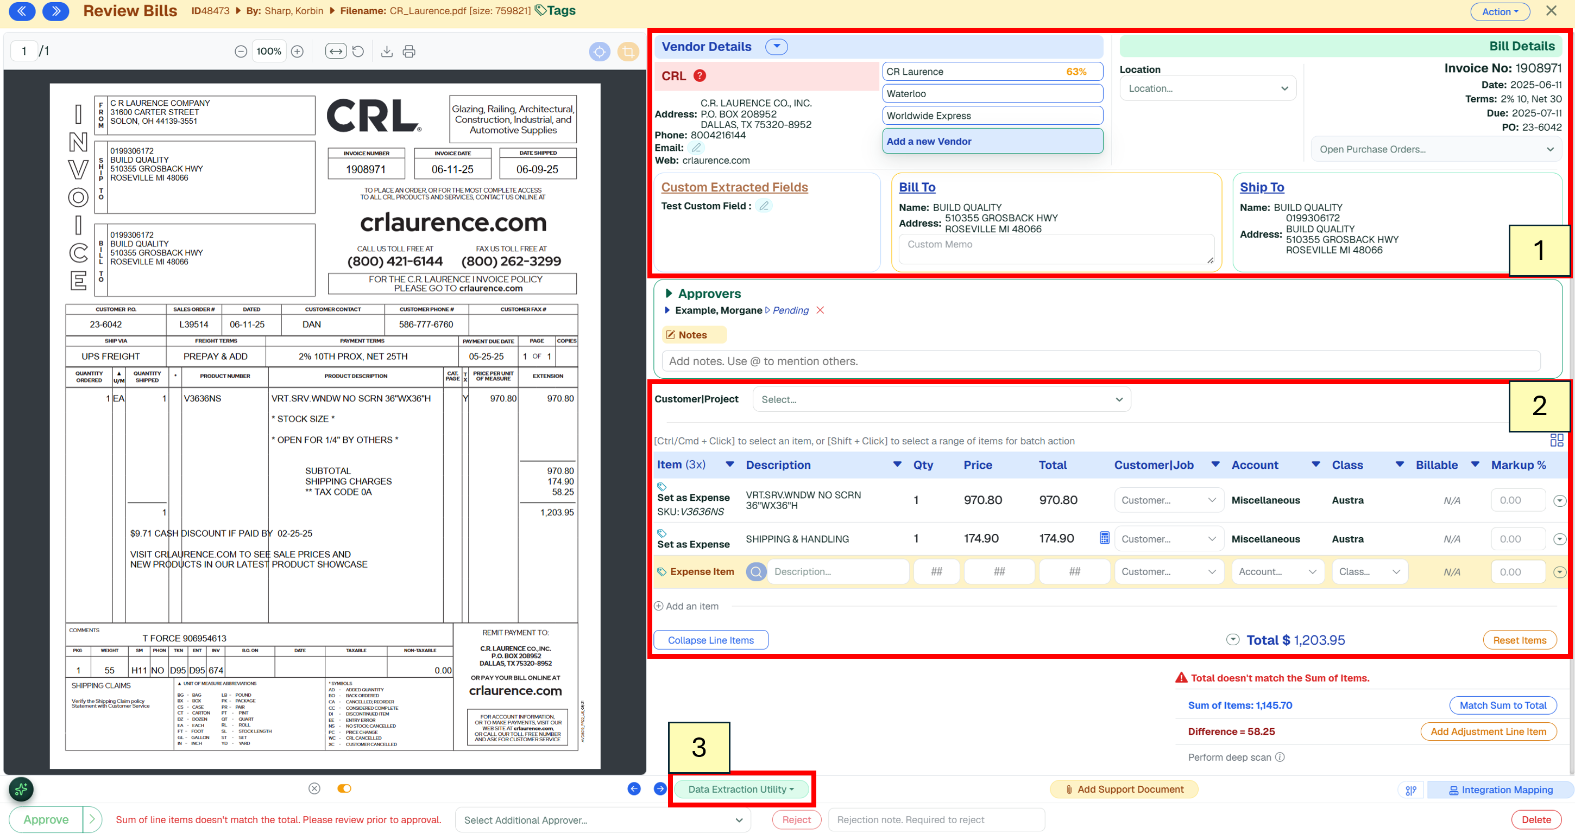The image size is (1575, 840).
Task: Fit the PDF to page width
Action: pos(336,52)
